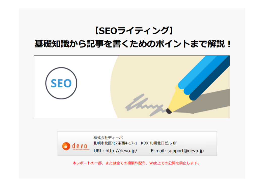Image resolution: width=264 pixels, height=187 pixels.
Task: Click the KDX 札幌北口ビル 8F text
Action: coord(159,143)
